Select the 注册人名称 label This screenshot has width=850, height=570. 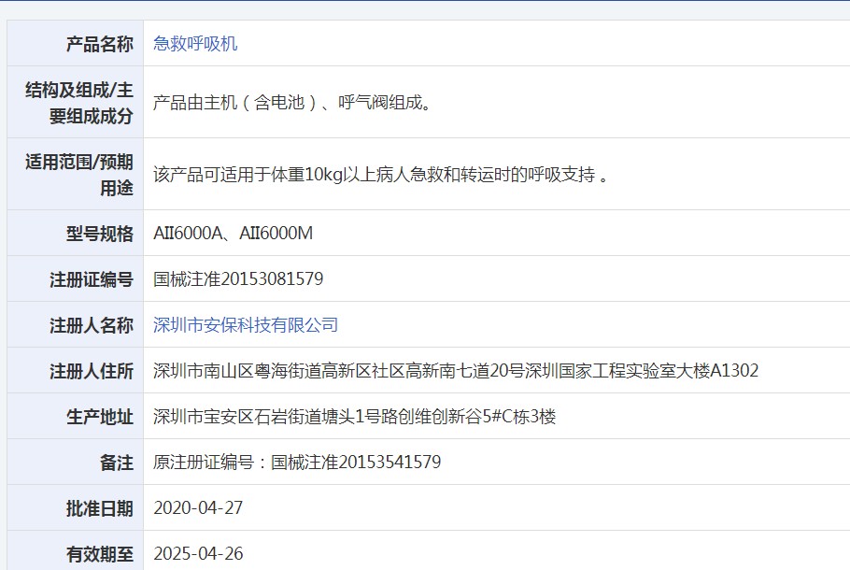(92, 325)
